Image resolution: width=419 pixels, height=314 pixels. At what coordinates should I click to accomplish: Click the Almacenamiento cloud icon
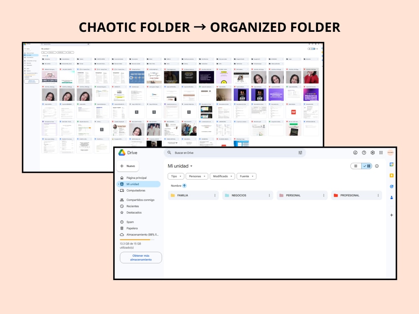(x=122, y=235)
